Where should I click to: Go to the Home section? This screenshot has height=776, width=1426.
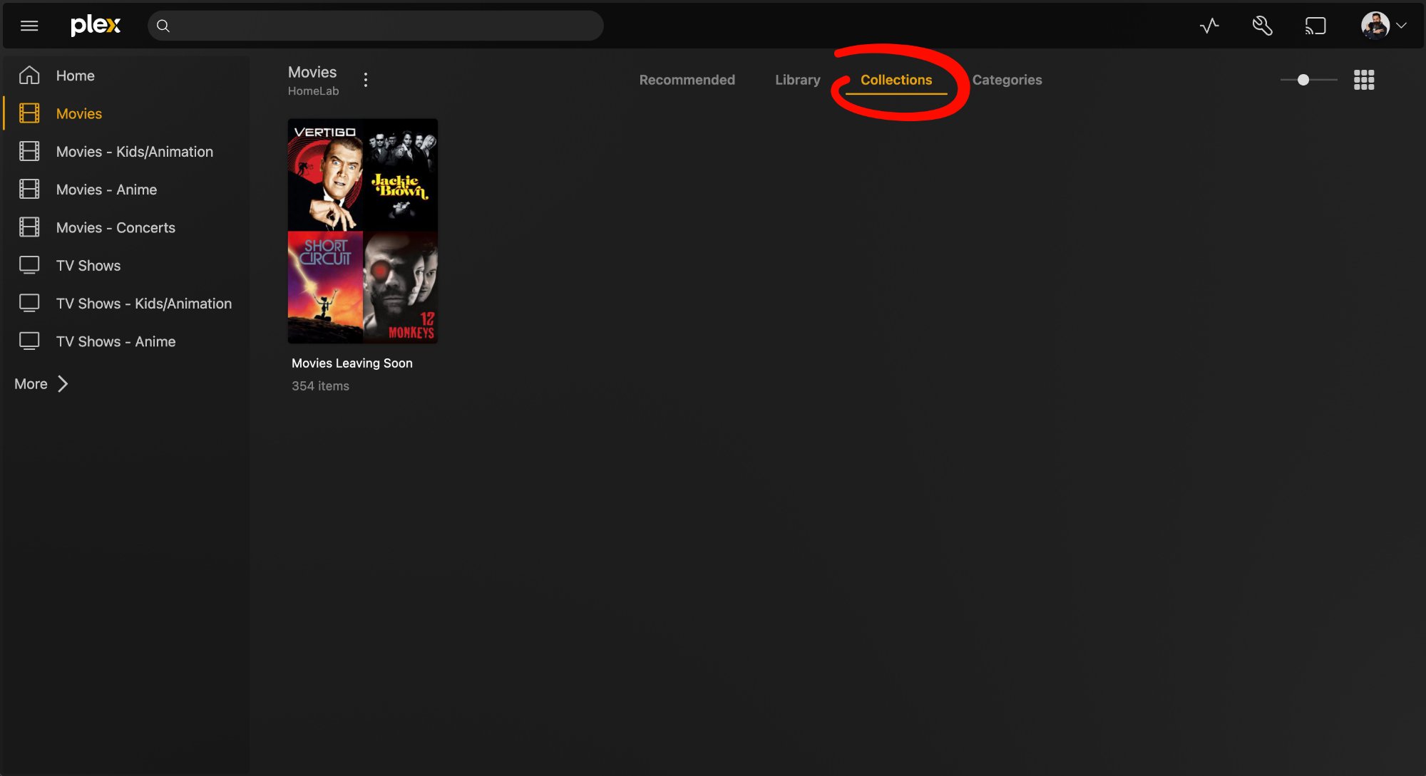pos(75,76)
